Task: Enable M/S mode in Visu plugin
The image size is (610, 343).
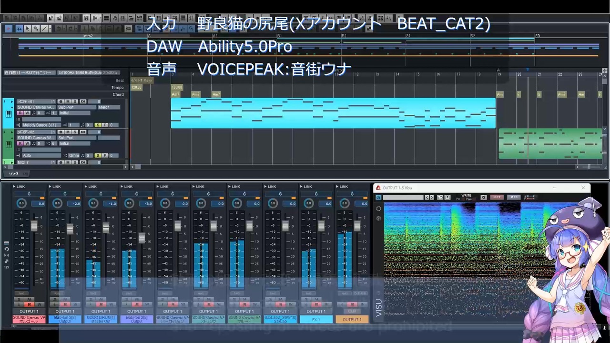Action: pos(514,197)
